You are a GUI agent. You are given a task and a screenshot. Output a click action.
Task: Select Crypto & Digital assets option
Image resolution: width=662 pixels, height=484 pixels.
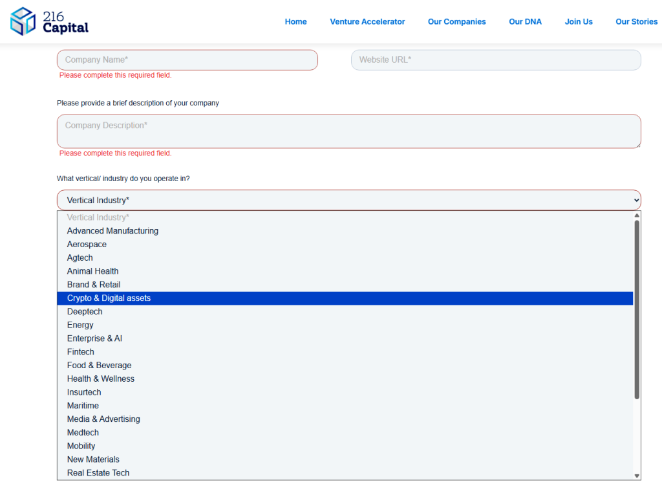(109, 298)
